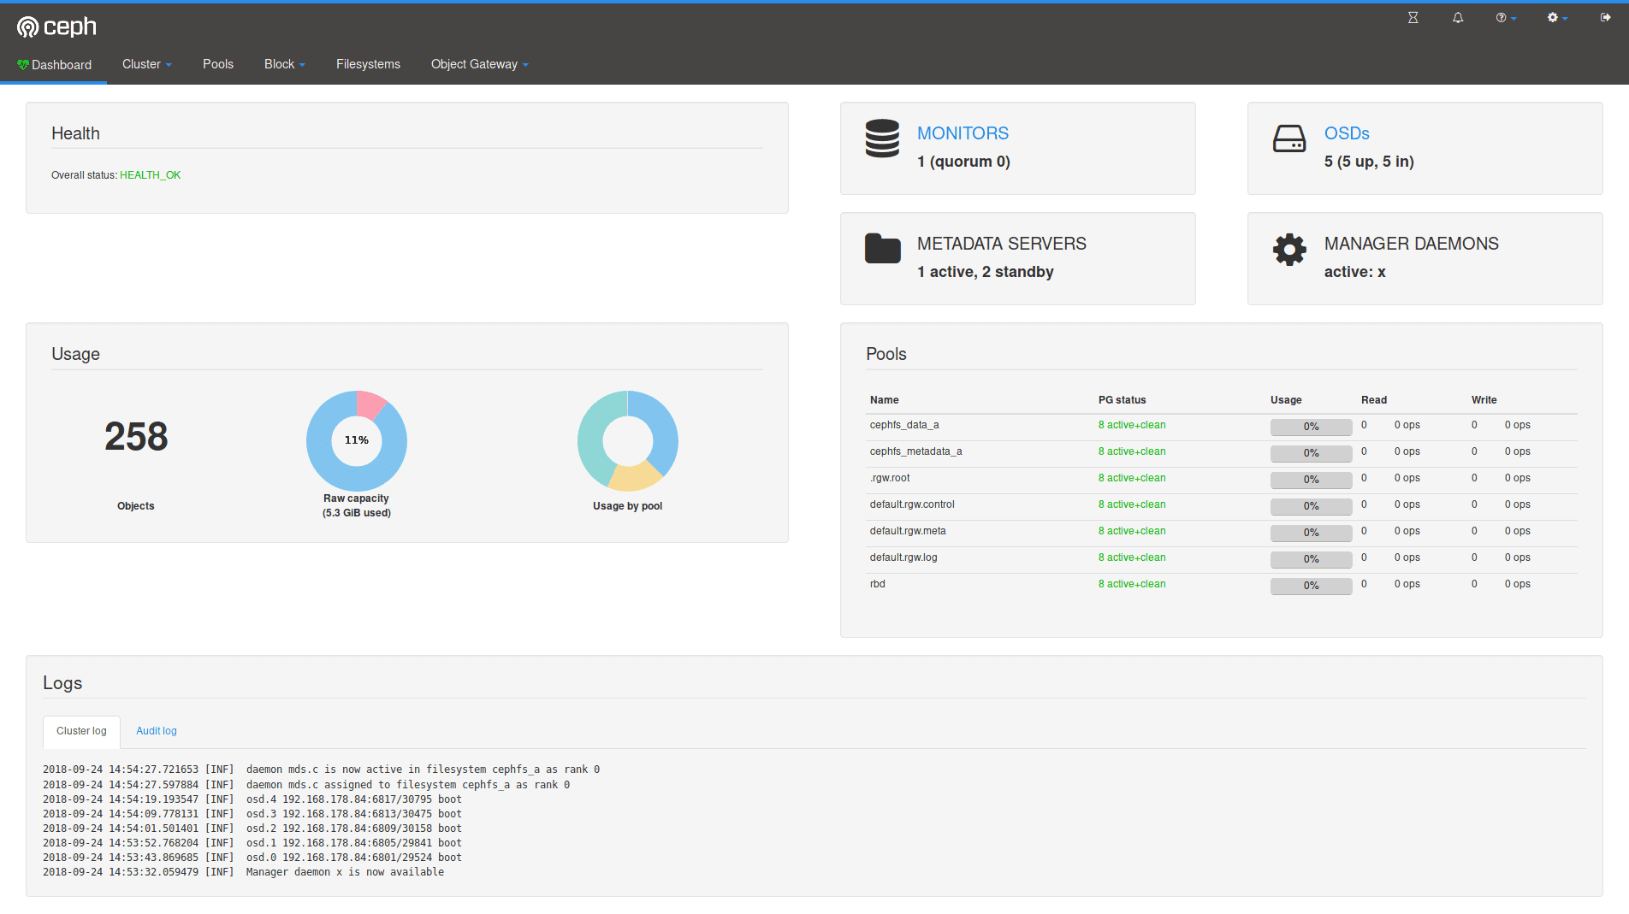Select the Cluster log tab
The height and width of the screenshot is (914, 1629).
(81, 731)
